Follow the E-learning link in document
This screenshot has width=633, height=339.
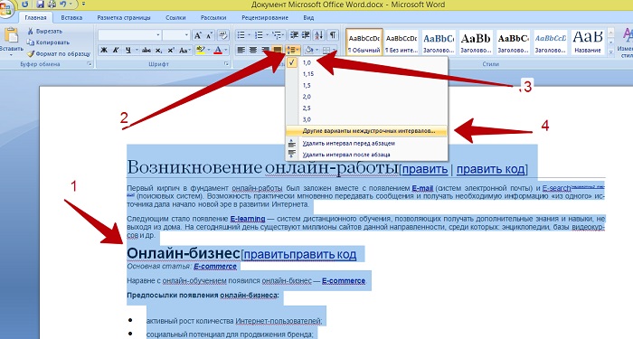coord(248,219)
